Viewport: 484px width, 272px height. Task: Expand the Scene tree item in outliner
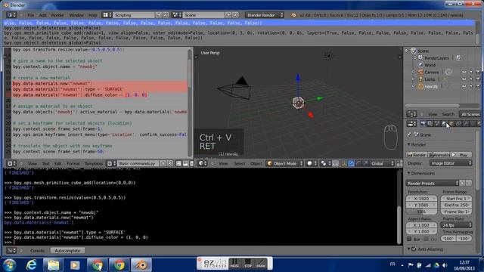tap(407, 51)
